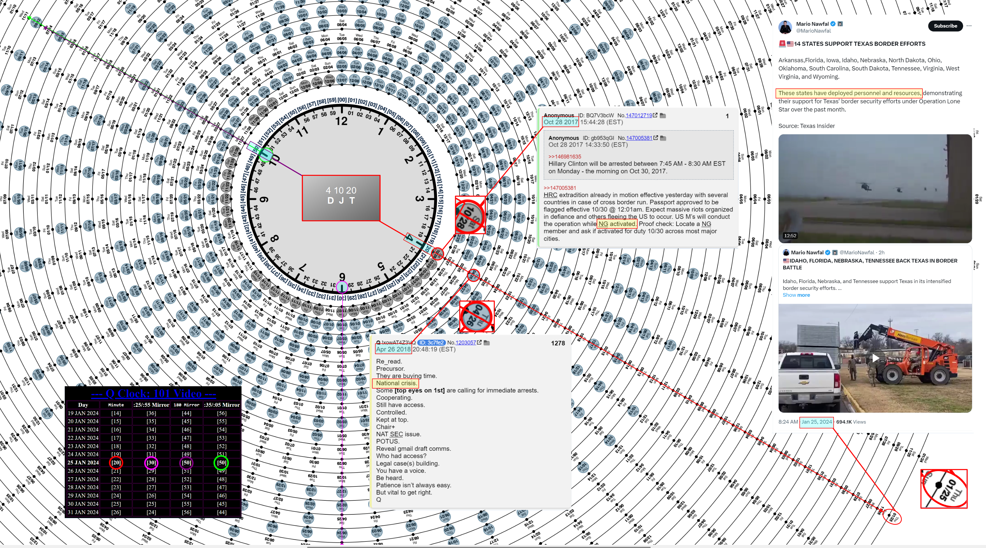
Task: Click the Oct 28 2017 date on first post
Action: point(561,122)
